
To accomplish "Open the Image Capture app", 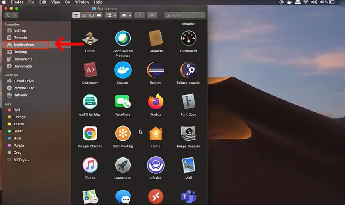I will click(189, 133).
